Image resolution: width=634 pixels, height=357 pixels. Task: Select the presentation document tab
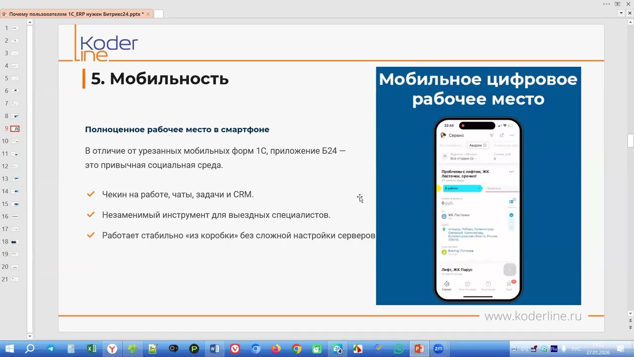(x=76, y=14)
